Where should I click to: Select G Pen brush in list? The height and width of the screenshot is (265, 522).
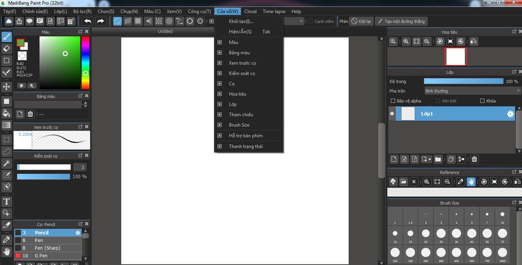click(48, 256)
